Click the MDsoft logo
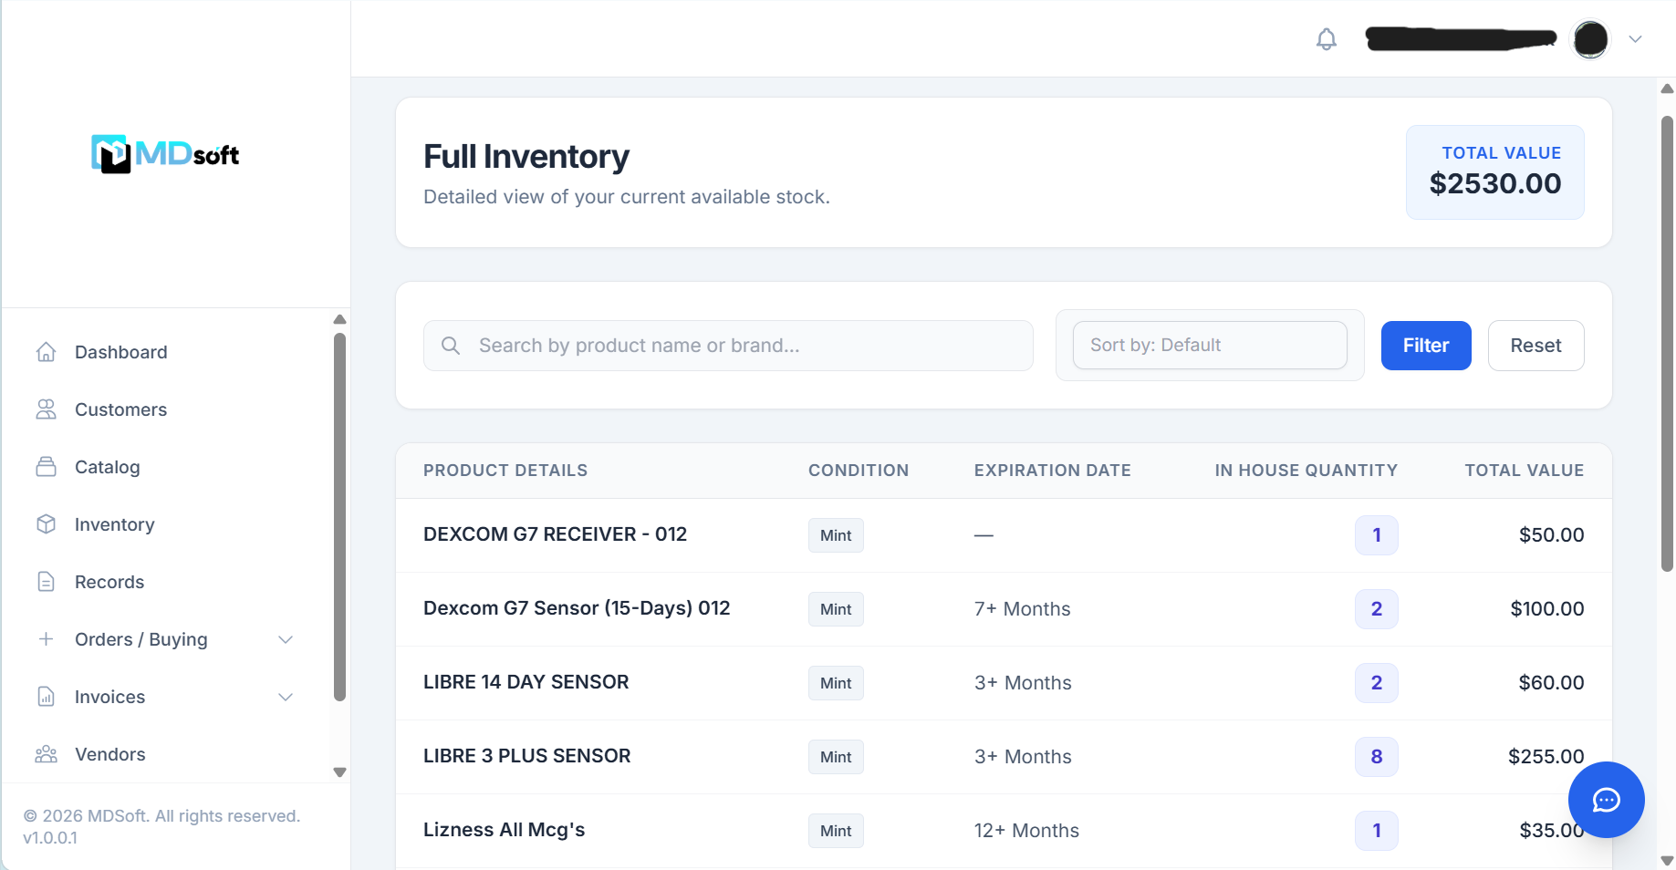 pos(165,154)
